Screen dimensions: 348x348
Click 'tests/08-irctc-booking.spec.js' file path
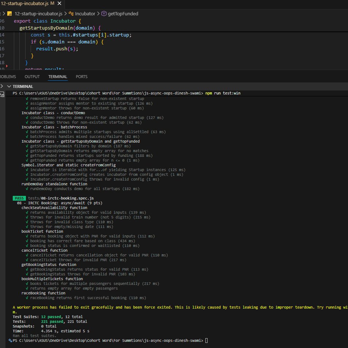click(61, 198)
